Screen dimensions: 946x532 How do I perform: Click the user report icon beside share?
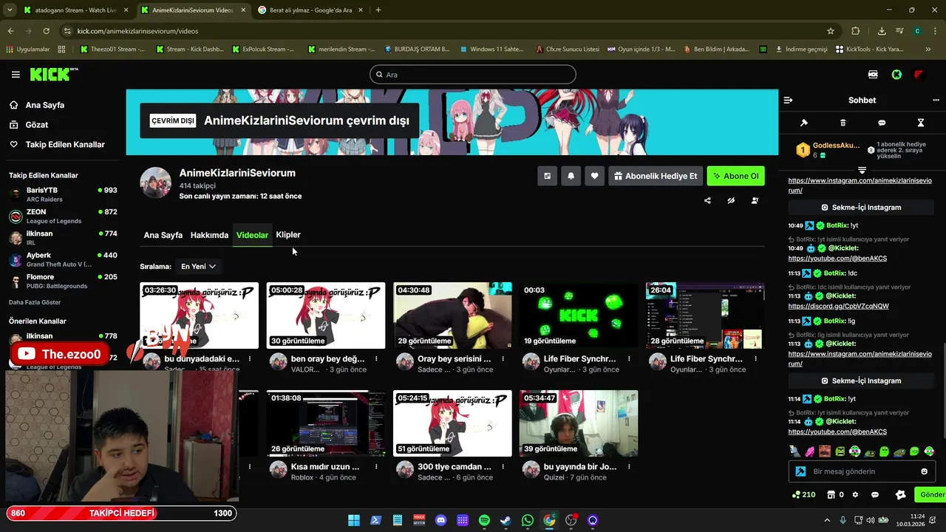point(755,200)
